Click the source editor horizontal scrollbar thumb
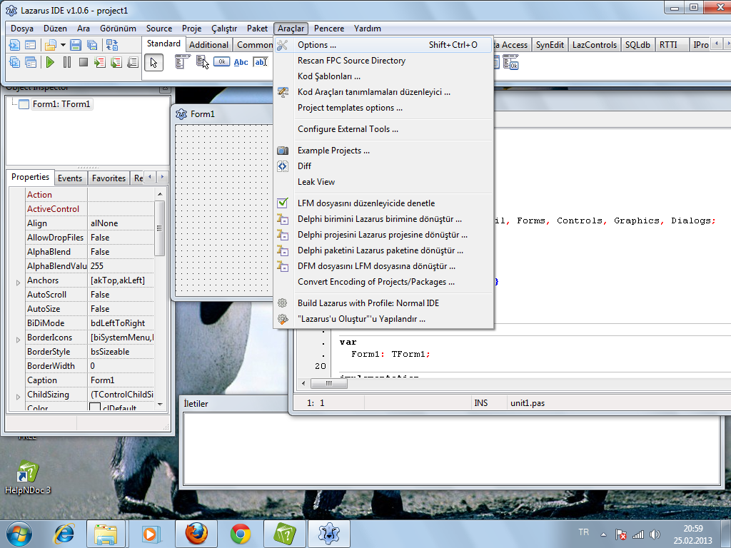Screen dimensions: 731x548 click(328, 383)
